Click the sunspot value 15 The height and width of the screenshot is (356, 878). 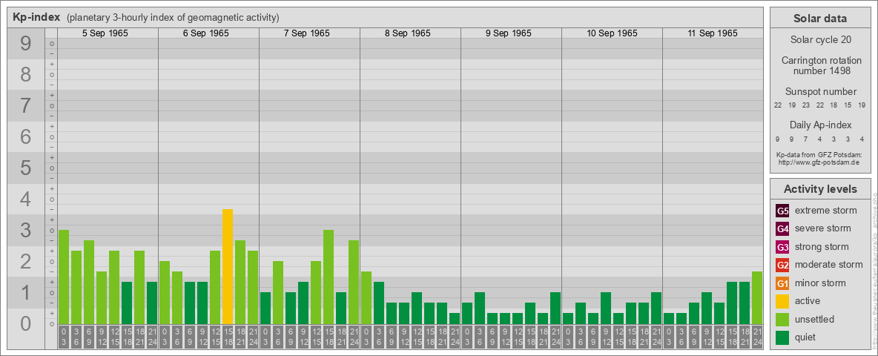coord(848,105)
